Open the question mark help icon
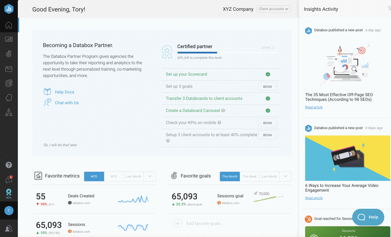The image size is (391, 237). (x=9, y=165)
